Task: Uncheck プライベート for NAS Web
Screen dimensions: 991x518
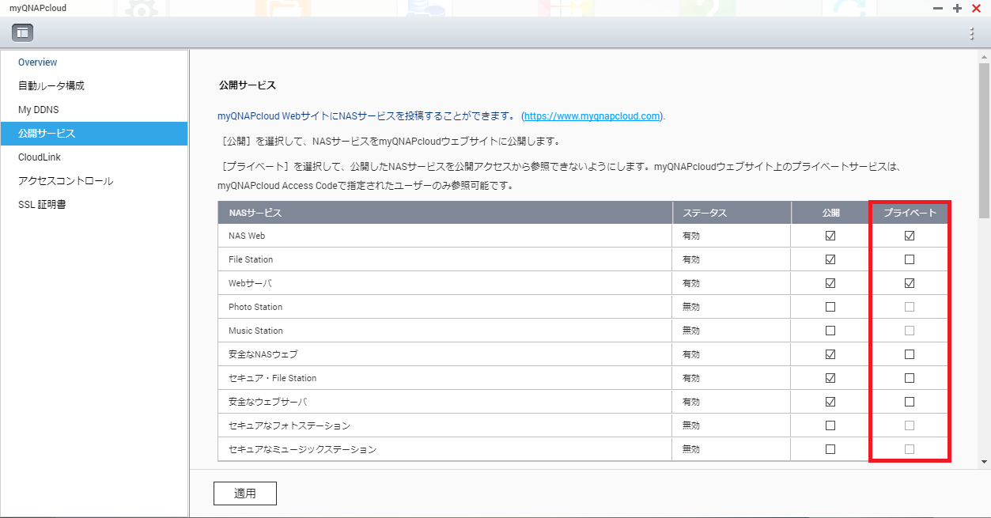Action: pyautogui.click(x=910, y=236)
